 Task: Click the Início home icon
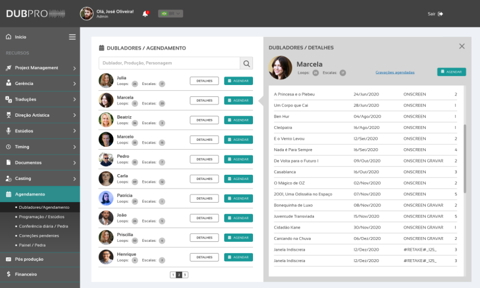coord(9,37)
